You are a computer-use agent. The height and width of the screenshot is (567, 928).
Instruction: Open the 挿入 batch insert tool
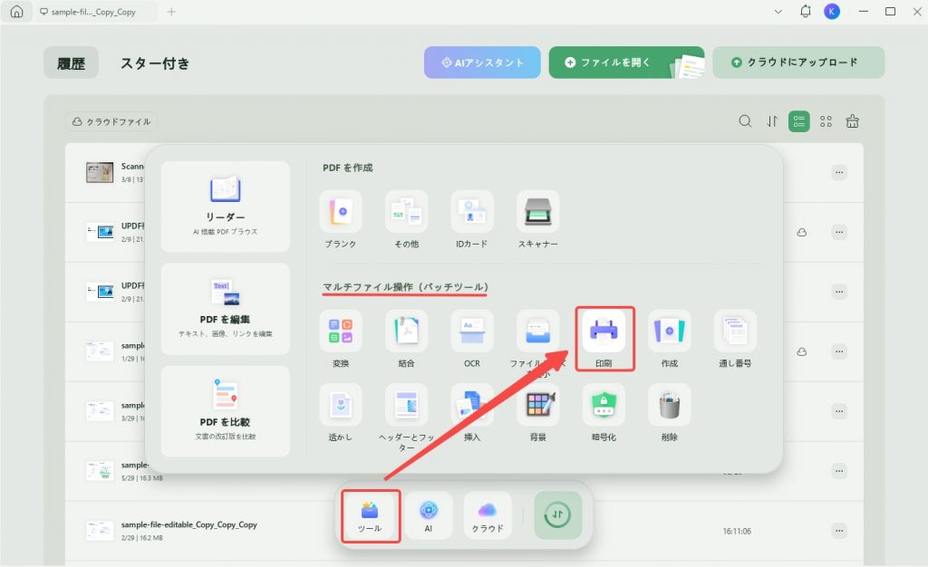471,405
